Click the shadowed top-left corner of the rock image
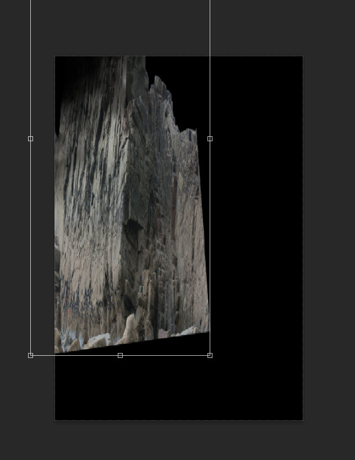Image resolution: width=355 pixels, height=460 pixels. point(69,72)
